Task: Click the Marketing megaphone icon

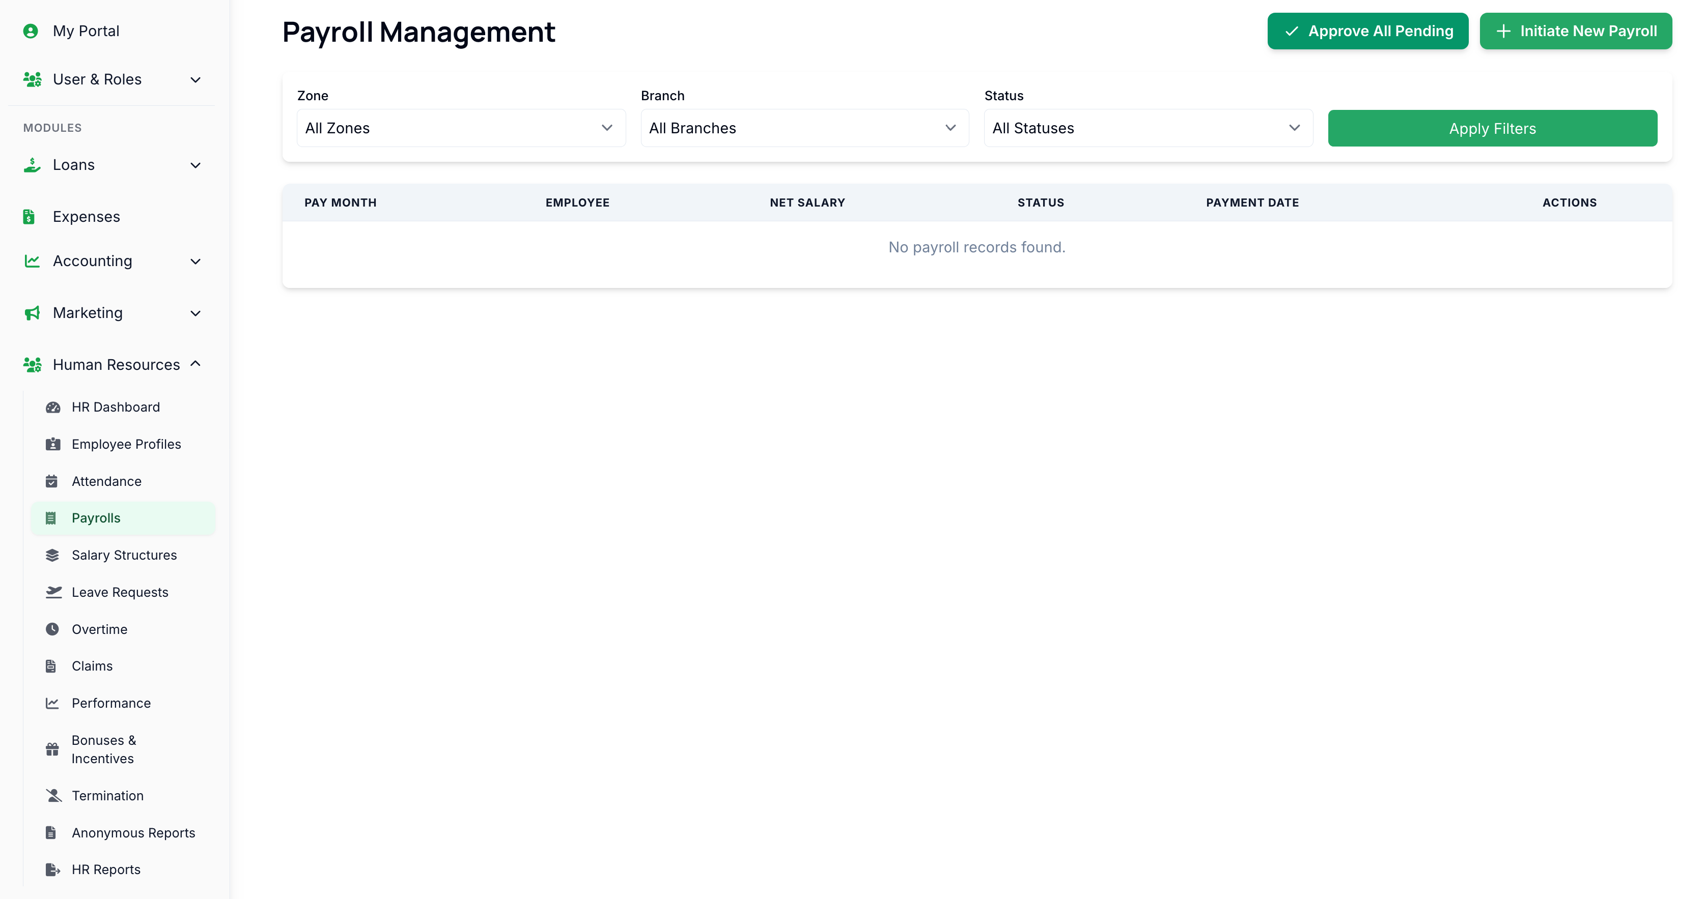Action: tap(32, 313)
